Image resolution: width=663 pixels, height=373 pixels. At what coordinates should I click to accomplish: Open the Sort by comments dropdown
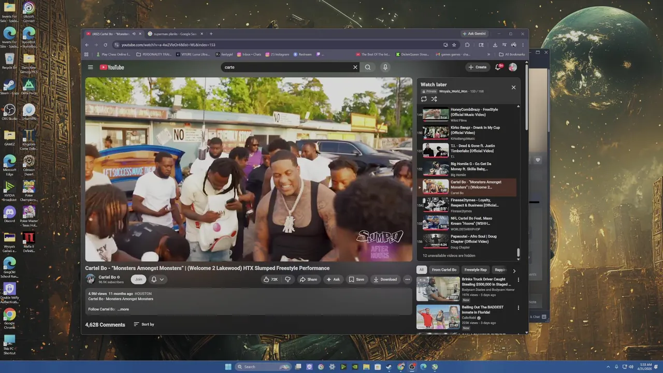144,324
